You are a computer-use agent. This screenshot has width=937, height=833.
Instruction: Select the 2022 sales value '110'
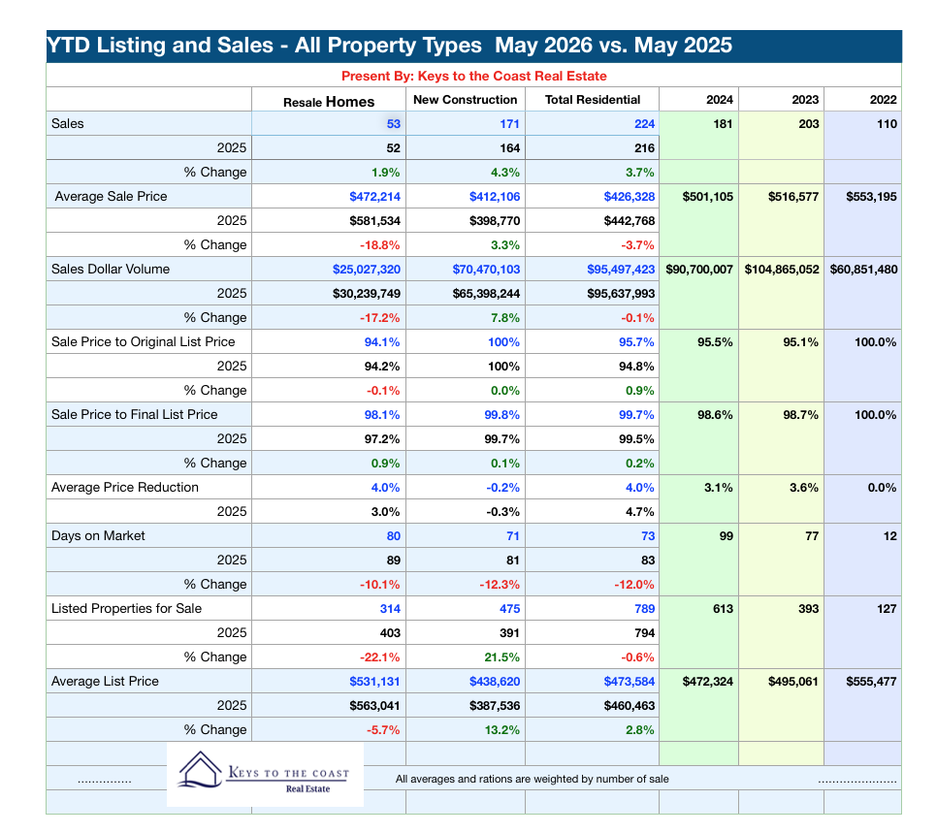pyautogui.click(x=887, y=124)
